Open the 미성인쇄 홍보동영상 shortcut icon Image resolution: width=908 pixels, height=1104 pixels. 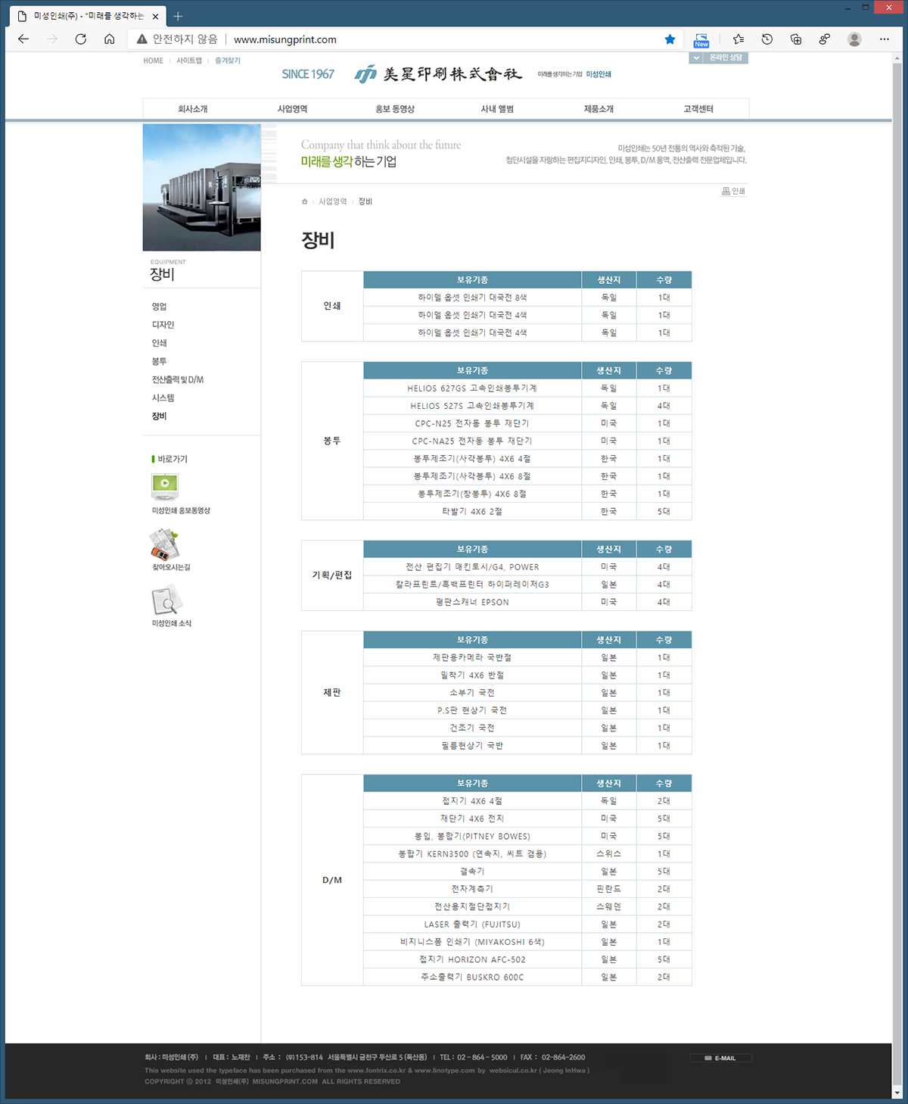click(165, 485)
